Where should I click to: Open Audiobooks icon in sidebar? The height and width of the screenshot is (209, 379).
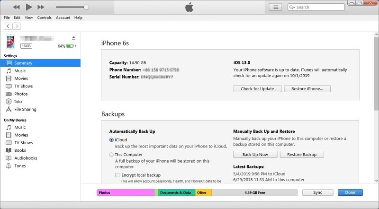pyautogui.click(x=9, y=158)
